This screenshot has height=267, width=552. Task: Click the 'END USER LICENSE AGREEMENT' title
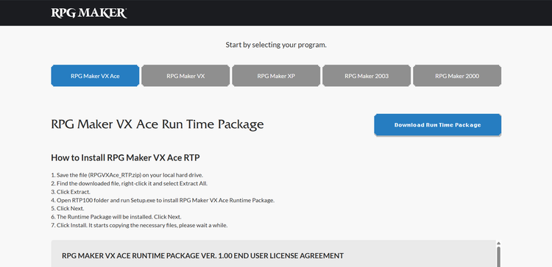[203, 256]
